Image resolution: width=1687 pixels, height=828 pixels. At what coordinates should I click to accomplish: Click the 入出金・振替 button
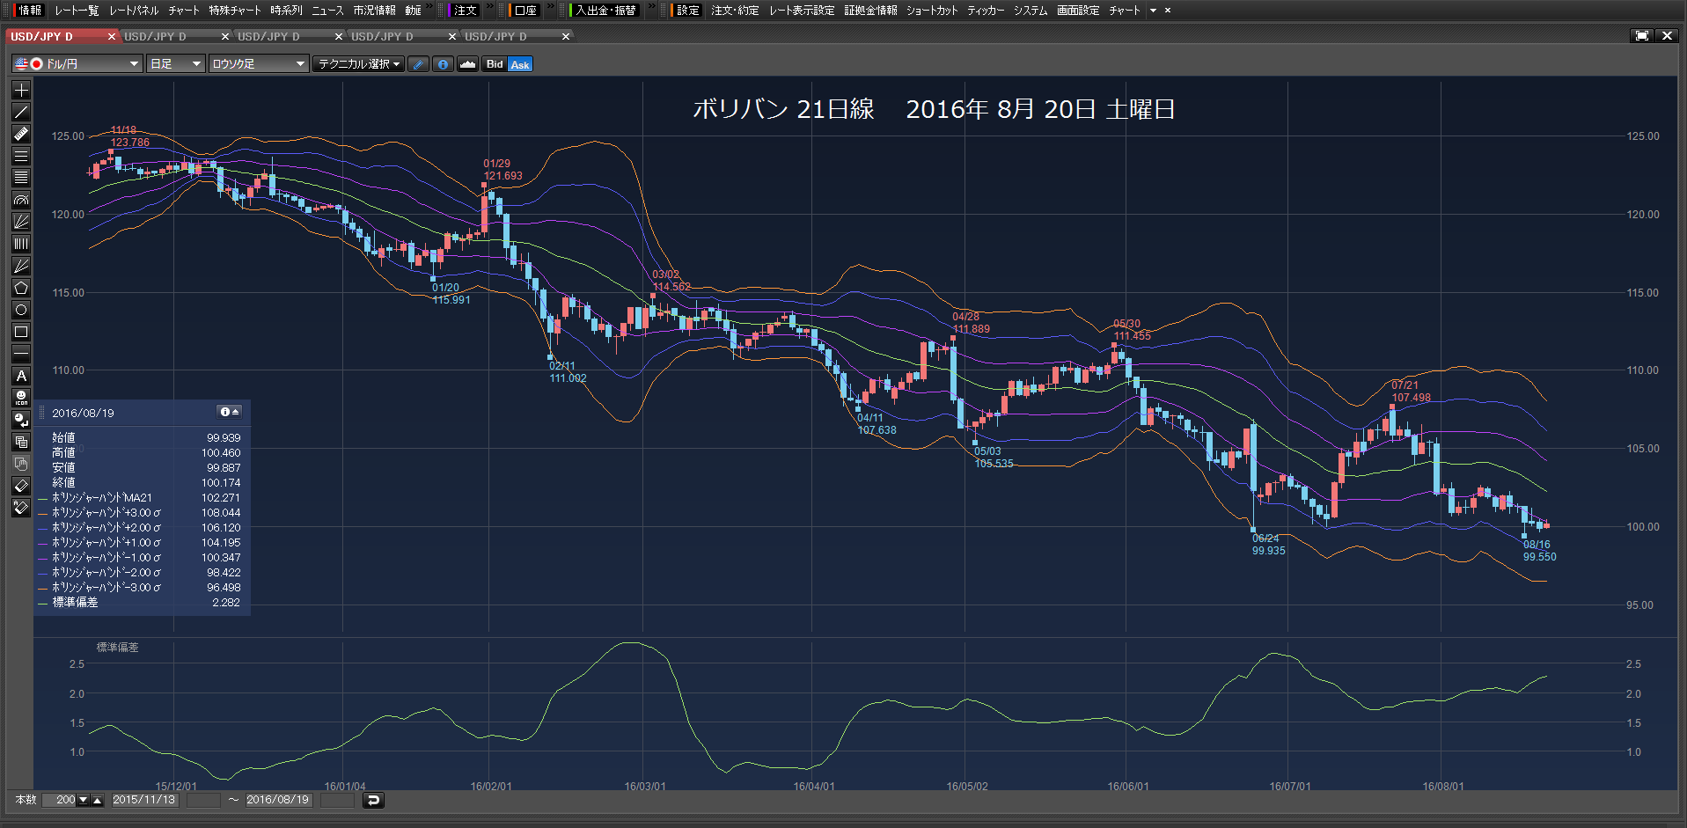click(x=605, y=11)
